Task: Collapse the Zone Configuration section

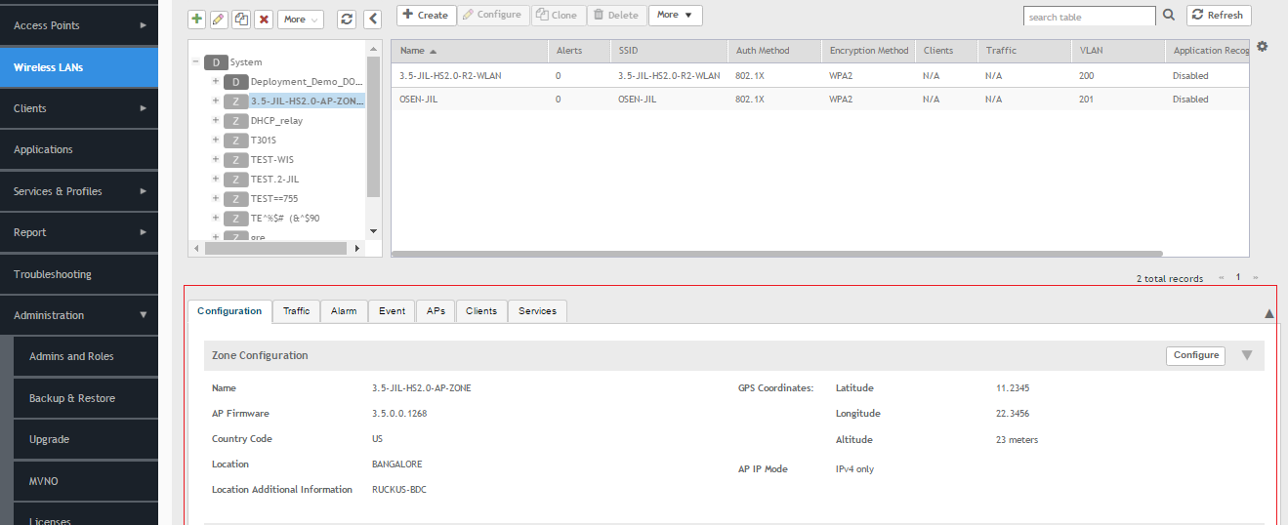Action: tap(1247, 355)
